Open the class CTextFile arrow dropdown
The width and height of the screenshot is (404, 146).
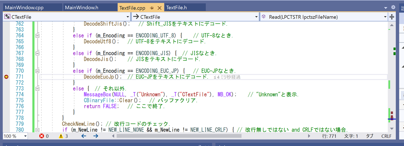(x=195, y=17)
